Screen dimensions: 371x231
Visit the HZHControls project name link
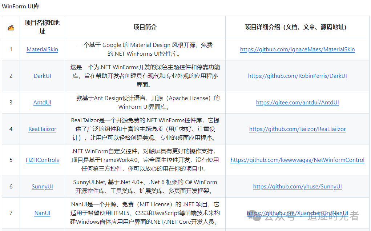(x=43, y=160)
